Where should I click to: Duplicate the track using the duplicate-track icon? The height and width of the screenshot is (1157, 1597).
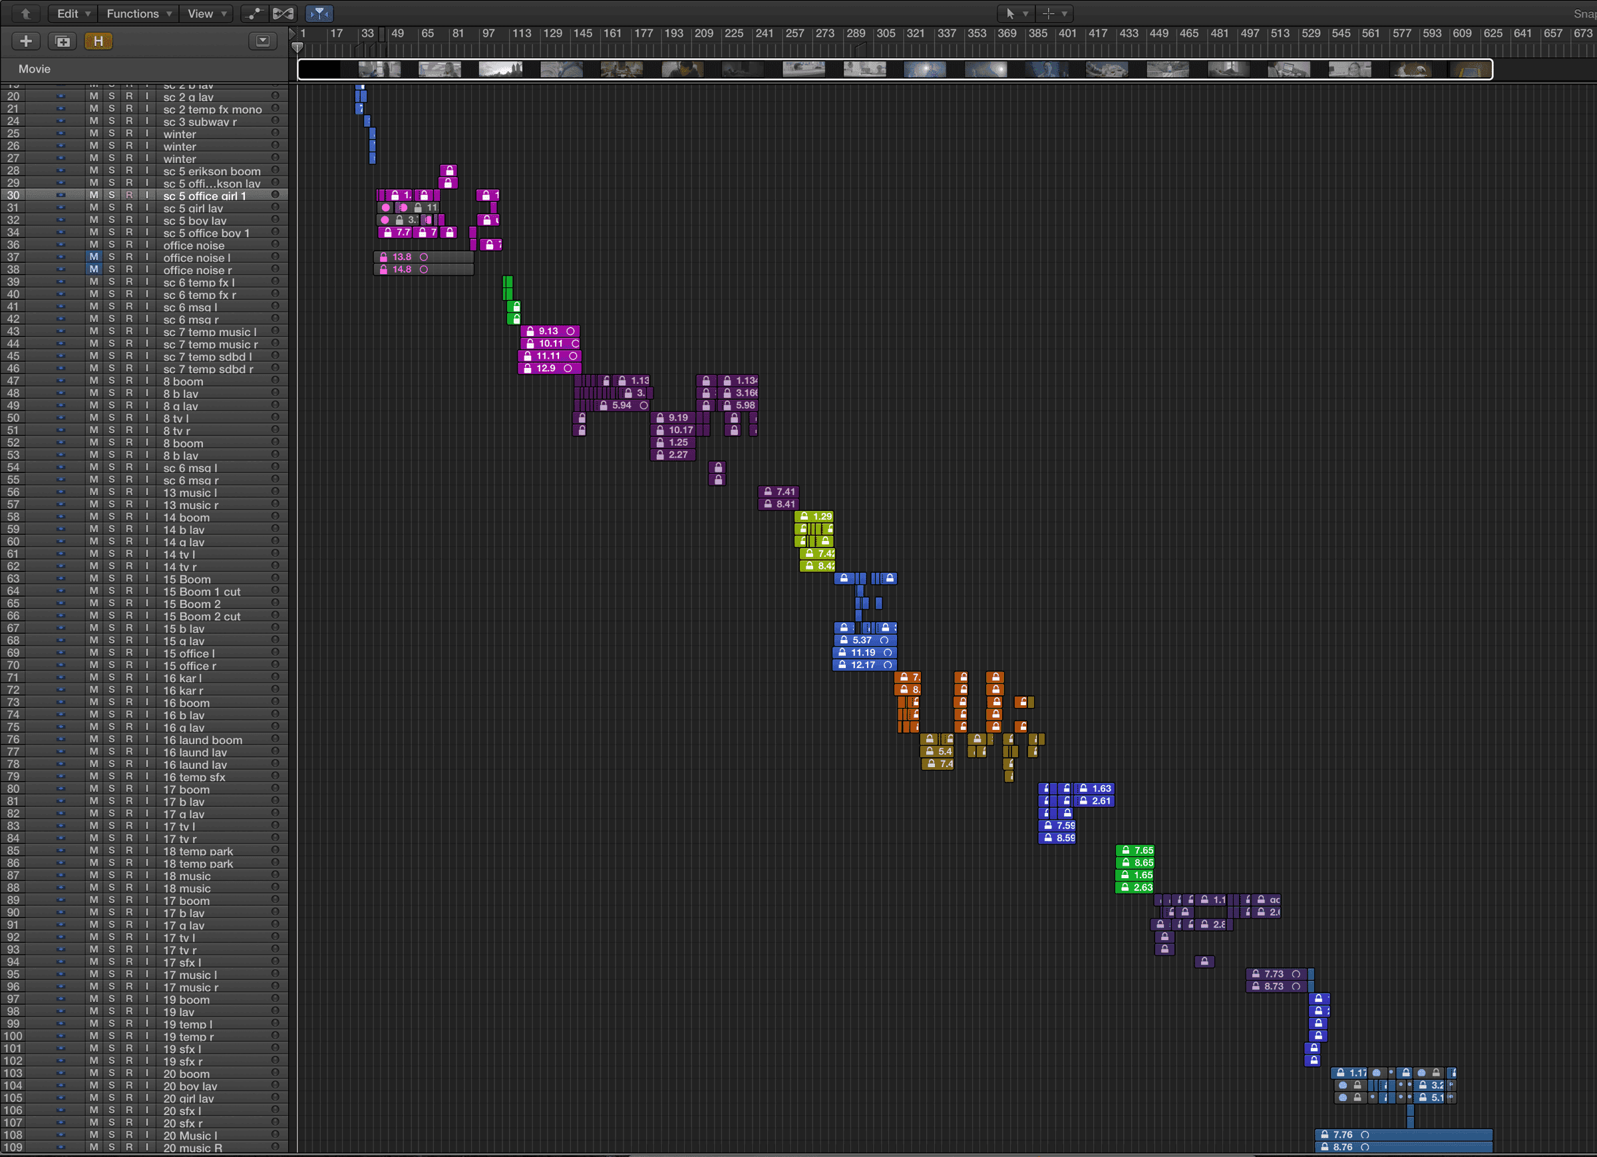[63, 41]
